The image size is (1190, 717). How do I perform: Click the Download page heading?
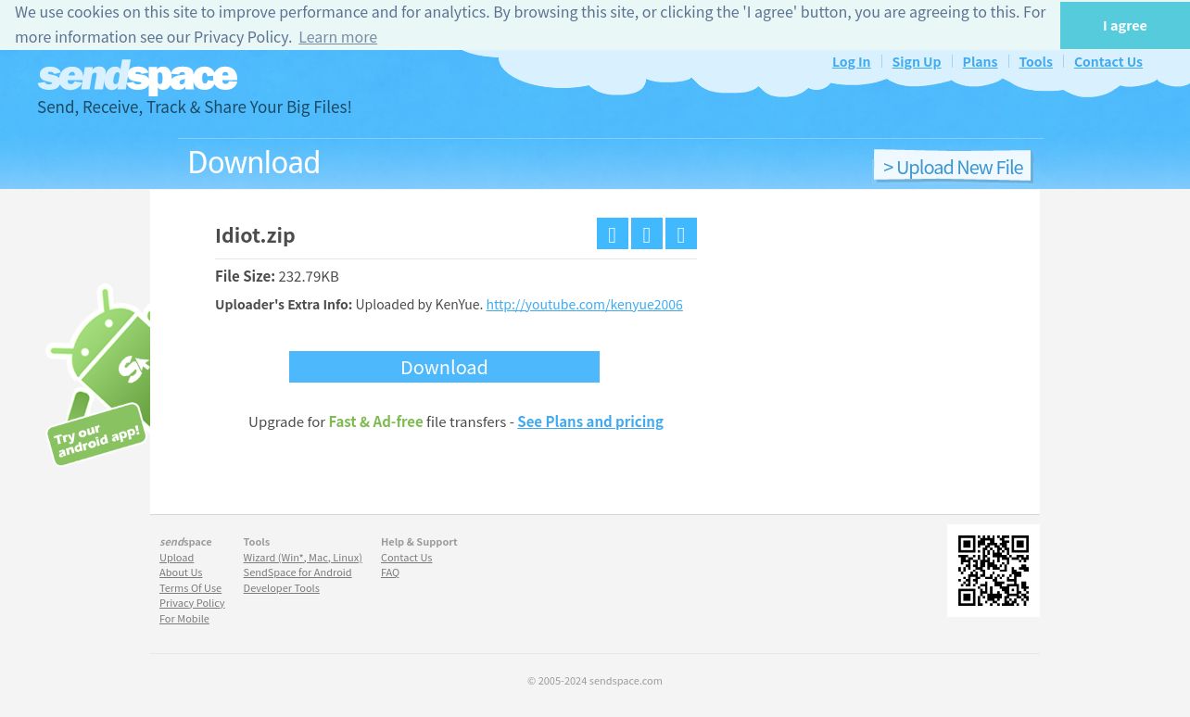pos(254,162)
